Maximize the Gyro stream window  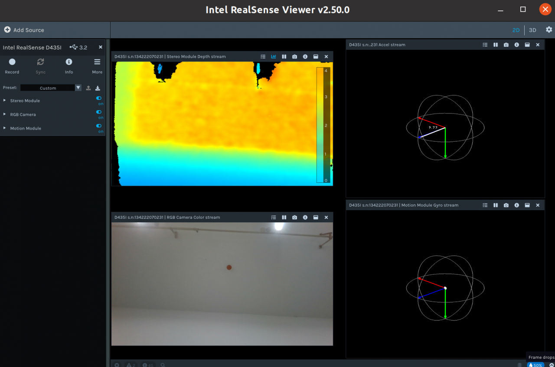(x=527, y=205)
